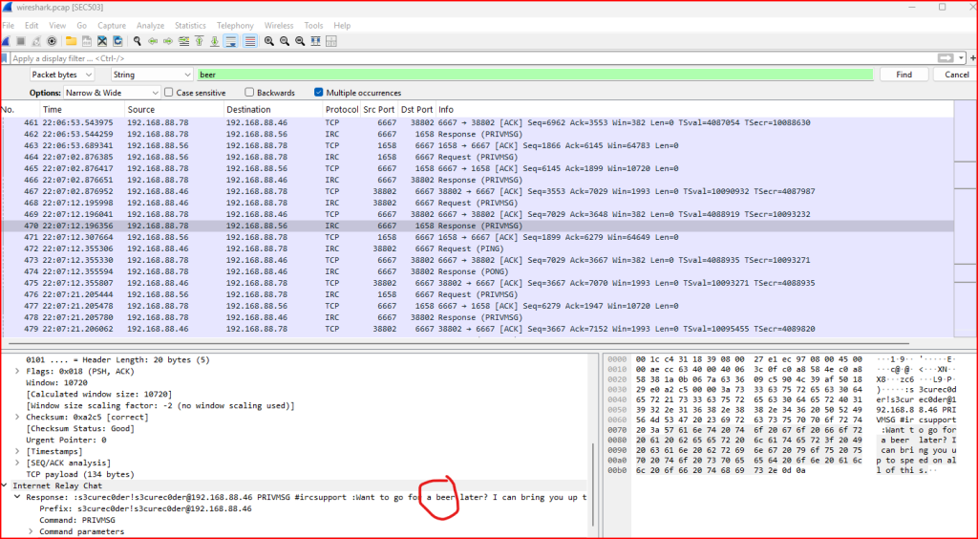Zoom out main window text
Screen dimensions: 978x539
point(285,41)
